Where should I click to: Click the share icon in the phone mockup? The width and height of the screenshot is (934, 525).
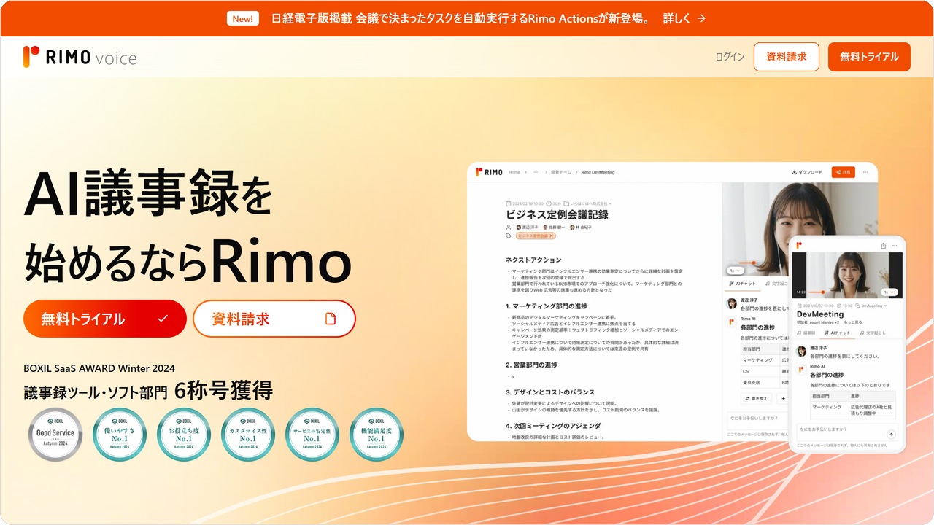884,246
